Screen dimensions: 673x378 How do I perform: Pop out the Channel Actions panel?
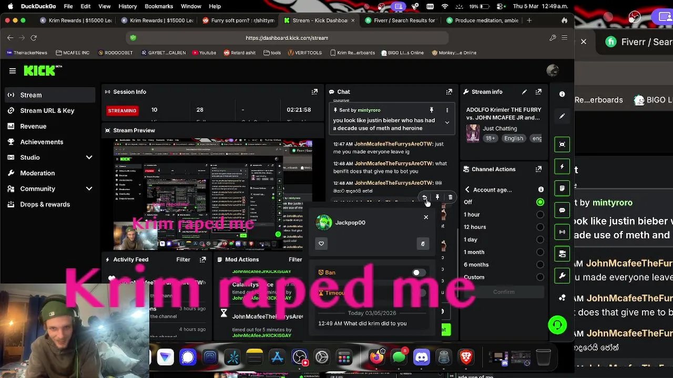(x=538, y=169)
